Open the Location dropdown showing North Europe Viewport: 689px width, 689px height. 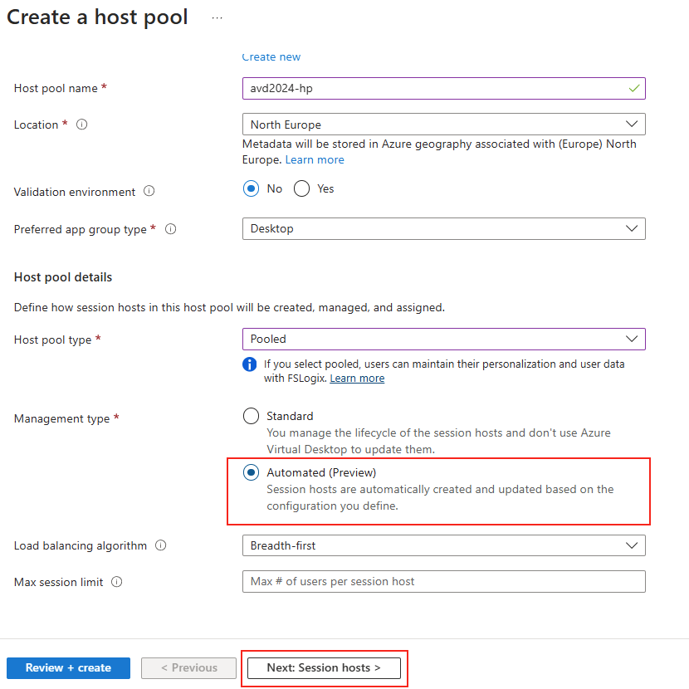444,125
